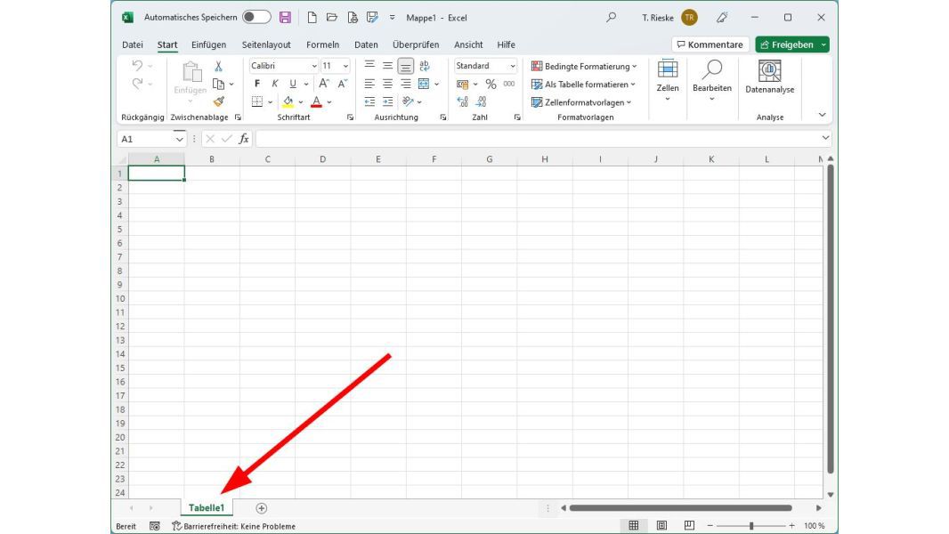Open the Calibri font dropdown
Viewport: 949px width, 534px height.
(x=314, y=66)
